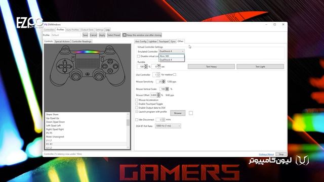Switch to the Controllers tab
324x182 pixels.
49,30
